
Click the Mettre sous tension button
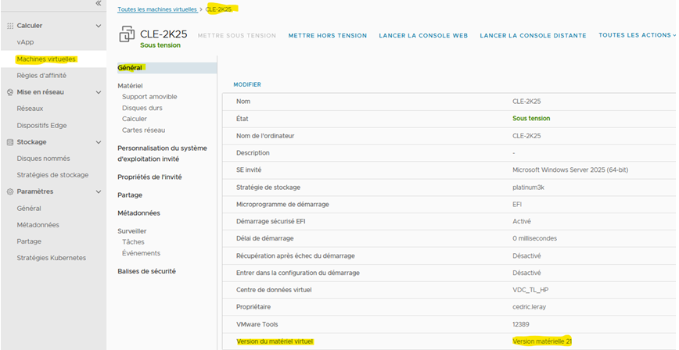pyautogui.click(x=237, y=35)
